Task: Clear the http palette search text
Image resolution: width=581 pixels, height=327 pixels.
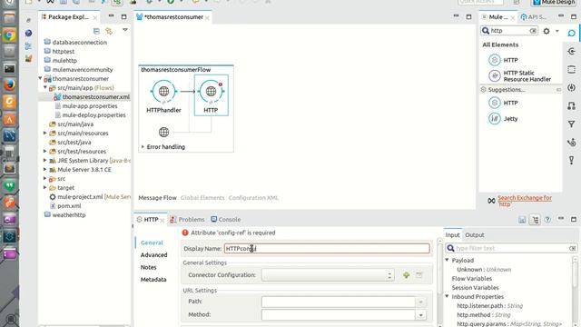Action: 533,31
